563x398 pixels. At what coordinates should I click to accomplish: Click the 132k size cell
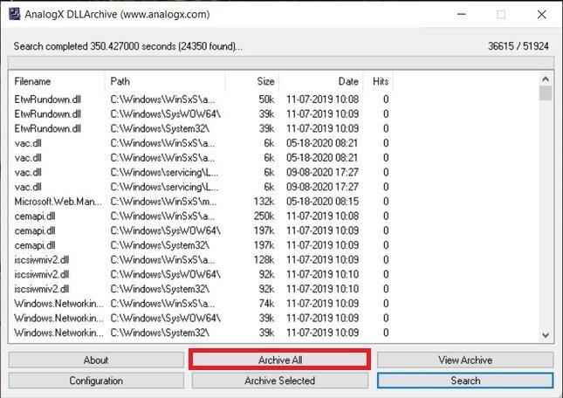[x=264, y=202]
